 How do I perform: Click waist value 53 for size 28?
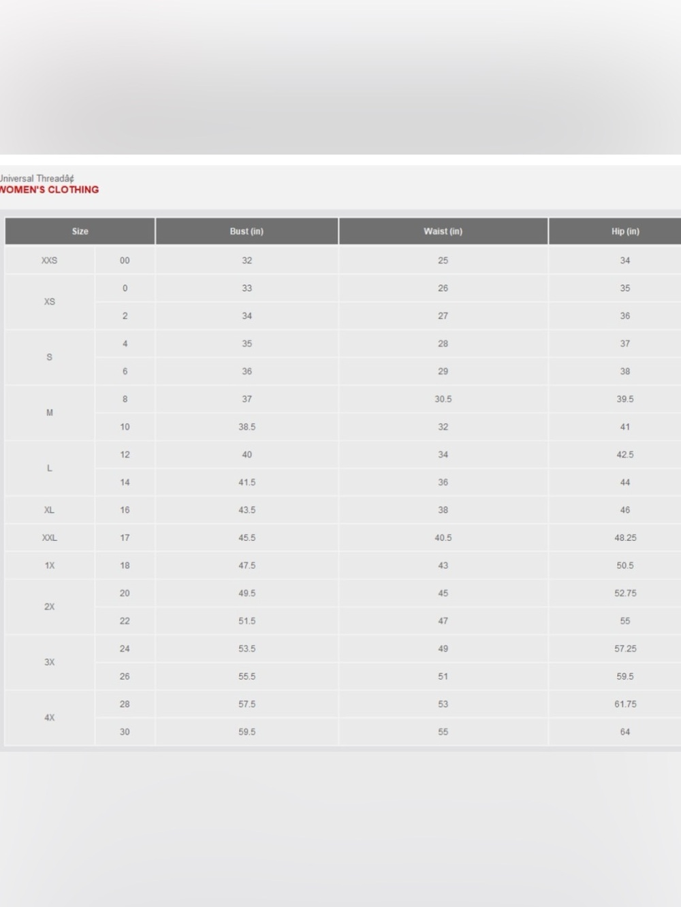coord(443,704)
